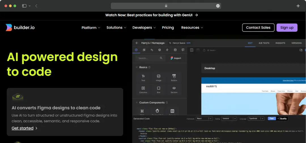The width and height of the screenshot is (306, 143).
Task: Click the Figma Import button
Action: click(x=176, y=58)
